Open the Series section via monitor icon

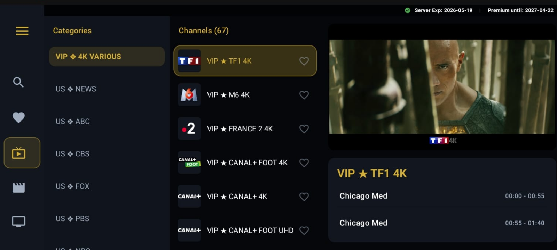pos(18,221)
